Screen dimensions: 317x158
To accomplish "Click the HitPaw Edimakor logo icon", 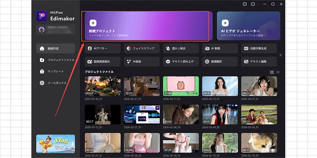I will [x=42, y=16].
